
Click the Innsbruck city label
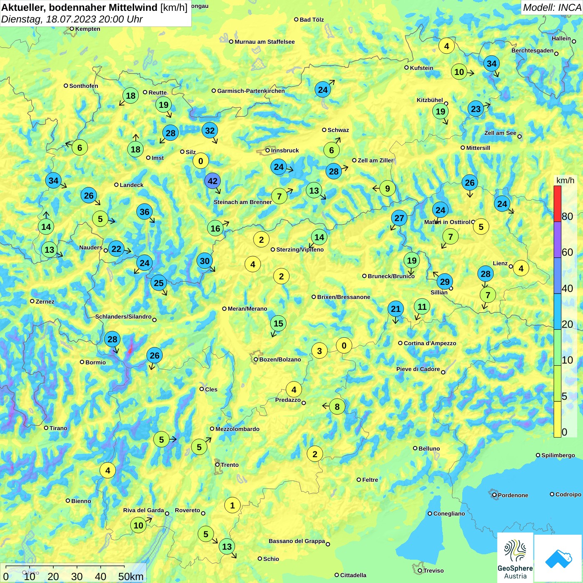coord(285,150)
